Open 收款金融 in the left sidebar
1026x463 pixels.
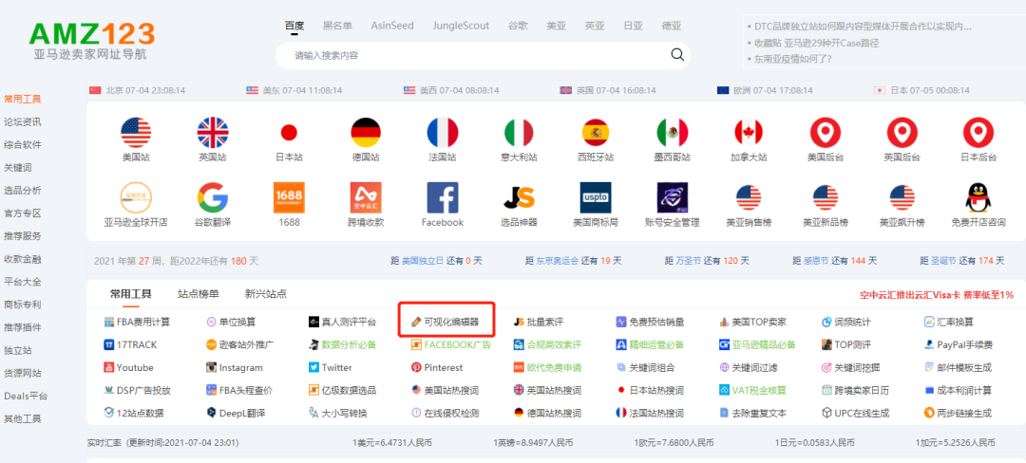coord(22,259)
